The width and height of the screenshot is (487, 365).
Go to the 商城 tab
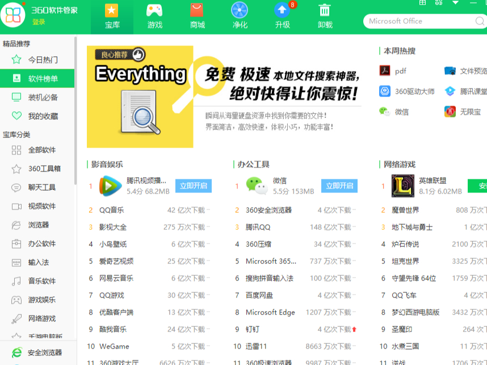tap(197, 17)
